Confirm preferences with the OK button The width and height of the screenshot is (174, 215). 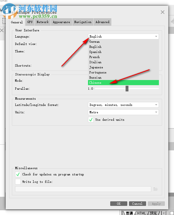coord(118,204)
